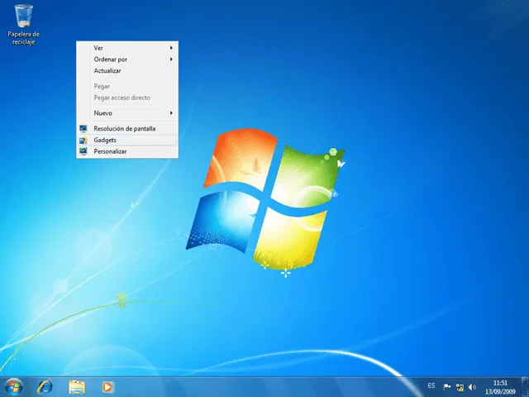Click the Ordenar por submenu arrow

(x=171, y=60)
